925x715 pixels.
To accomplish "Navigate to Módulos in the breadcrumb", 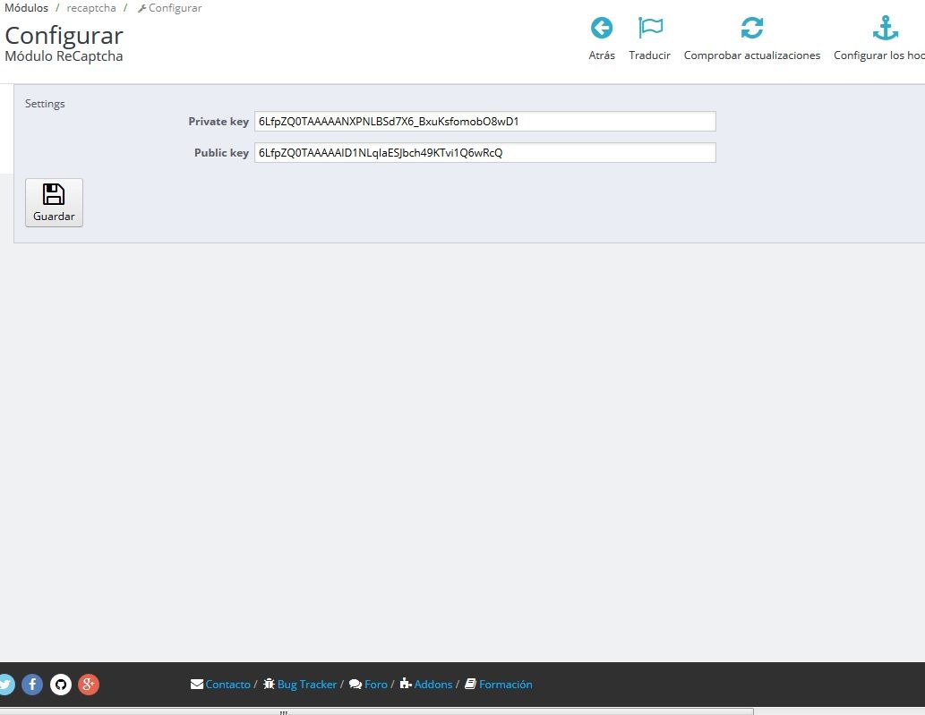I will (x=27, y=8).
